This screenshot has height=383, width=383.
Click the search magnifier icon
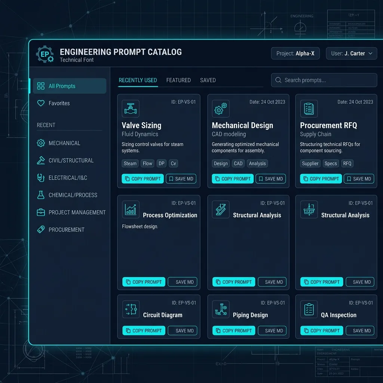point(278,80)
